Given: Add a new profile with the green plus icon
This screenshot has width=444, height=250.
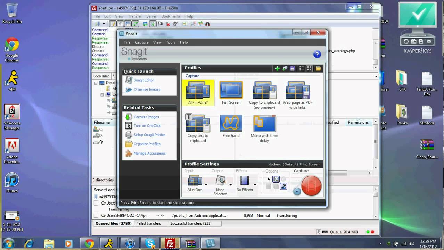Looking at the screenshot, I should [x=277, y=68].
